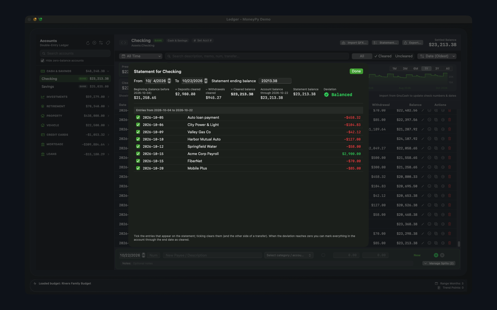Delete the last transaction with balance $23,213.38

[449, 243]
